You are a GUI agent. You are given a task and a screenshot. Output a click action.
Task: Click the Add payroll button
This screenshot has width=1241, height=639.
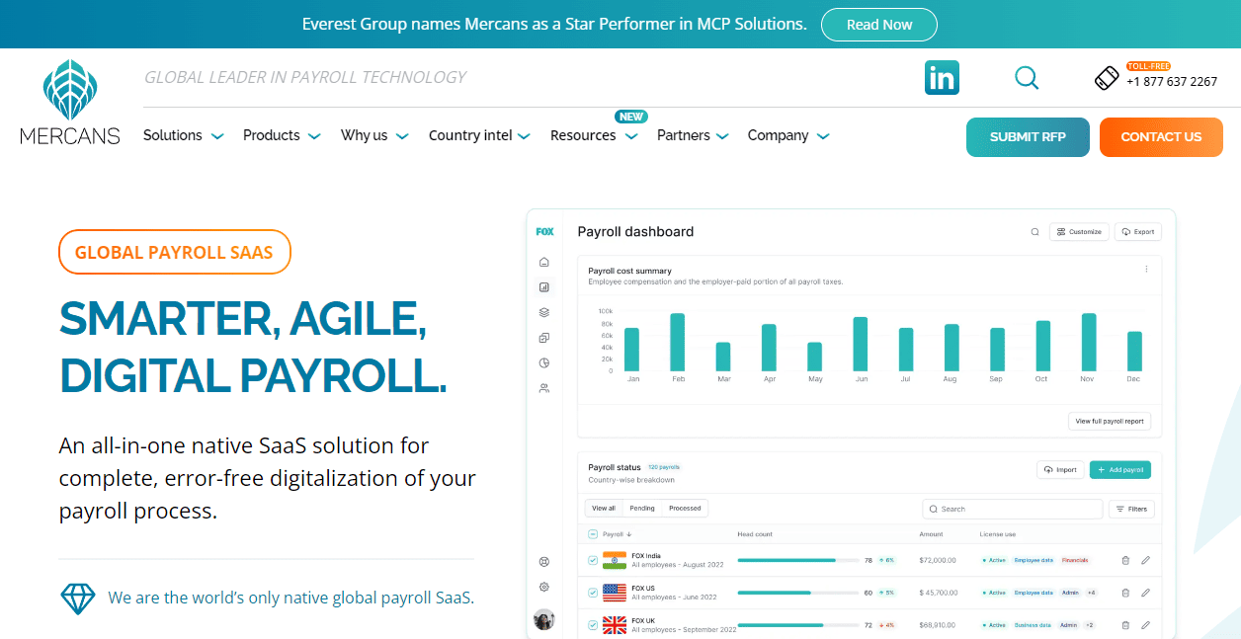(x=1120, y=470)
